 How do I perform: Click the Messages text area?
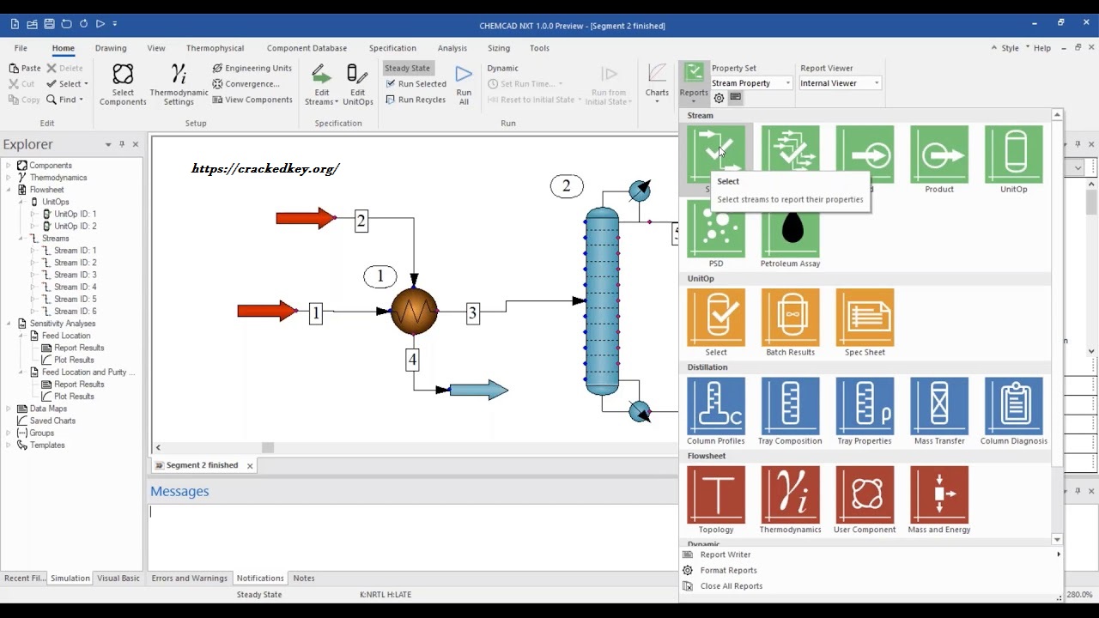click(412, 536)
